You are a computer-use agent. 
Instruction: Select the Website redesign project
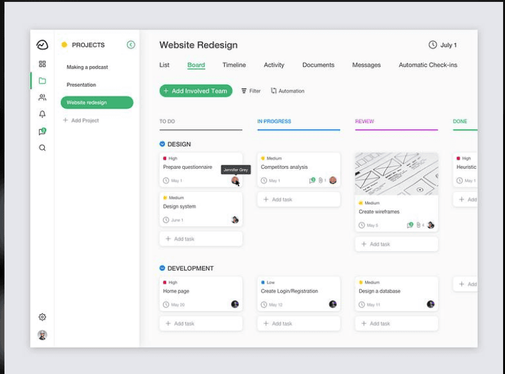tap(97, 103)
